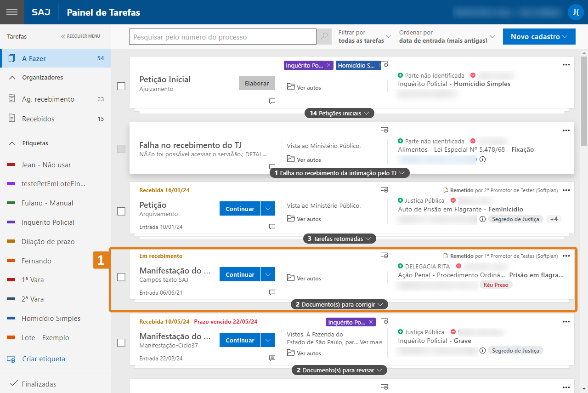Expand the 14 Petições iniciais group
Viewport: 588px width, 393px height.
339,113
